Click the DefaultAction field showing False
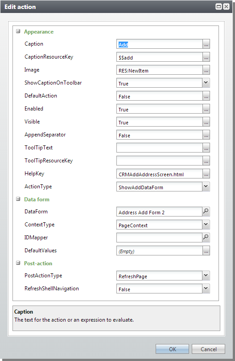The image size is (235, 361). point(160,96)
